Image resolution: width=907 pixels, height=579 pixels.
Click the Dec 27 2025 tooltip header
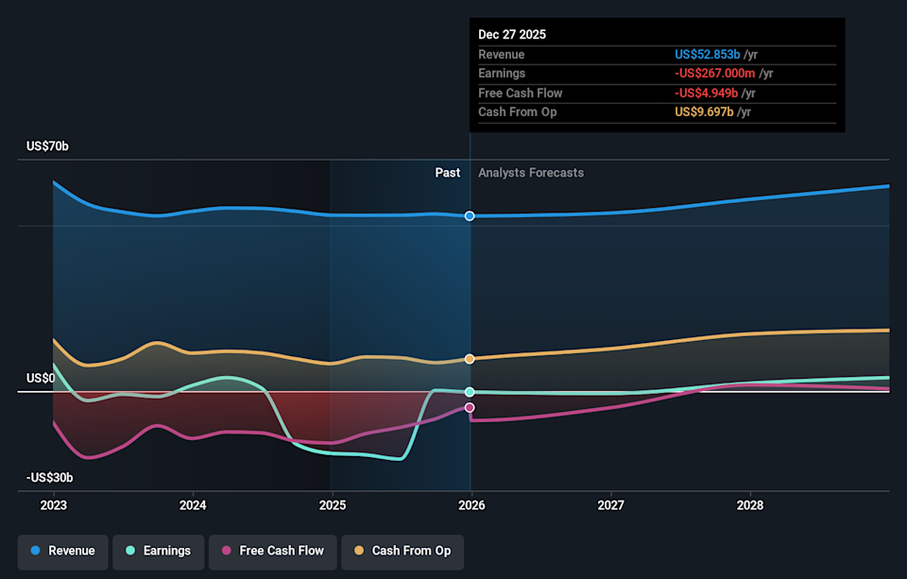pos(510,34)
